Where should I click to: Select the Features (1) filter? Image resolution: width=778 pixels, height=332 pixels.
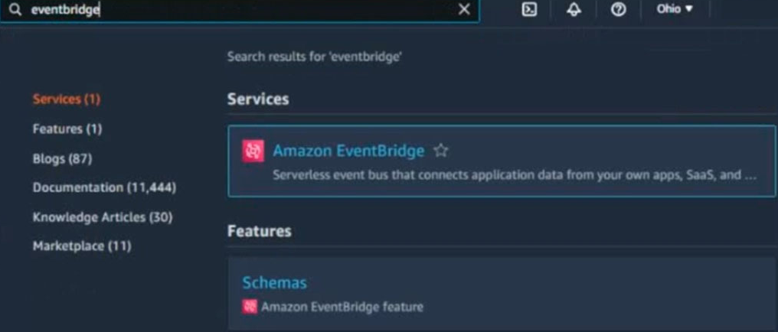[67, 129]
